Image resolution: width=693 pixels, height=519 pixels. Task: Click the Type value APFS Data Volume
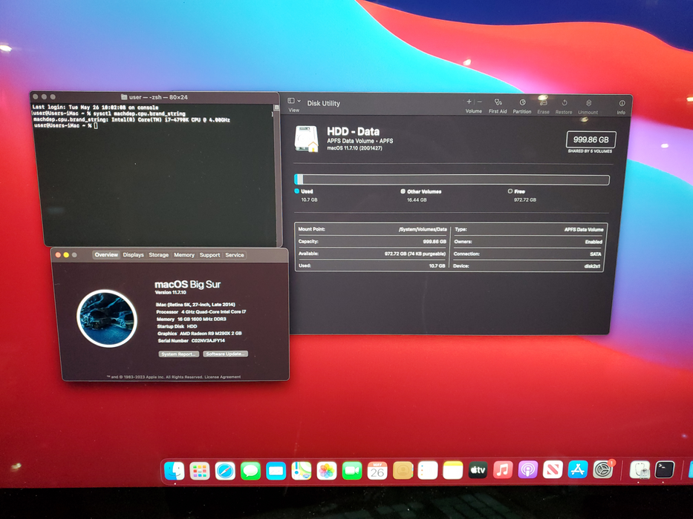coord(584,230)
